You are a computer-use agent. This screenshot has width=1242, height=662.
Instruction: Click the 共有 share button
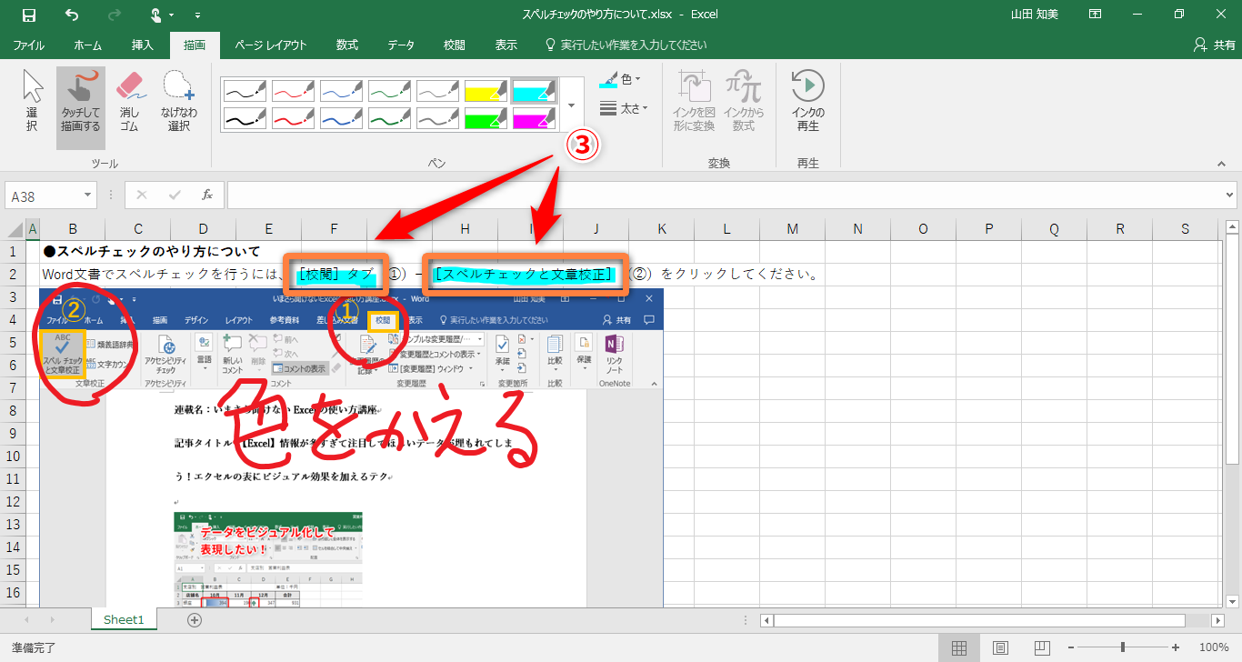pos(1214,45)
